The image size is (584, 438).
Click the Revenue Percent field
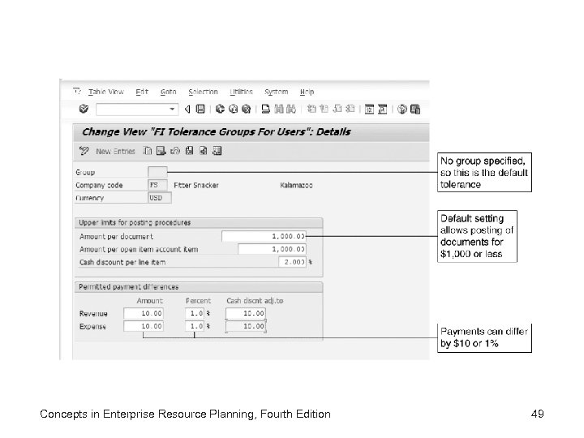[195, 313]
